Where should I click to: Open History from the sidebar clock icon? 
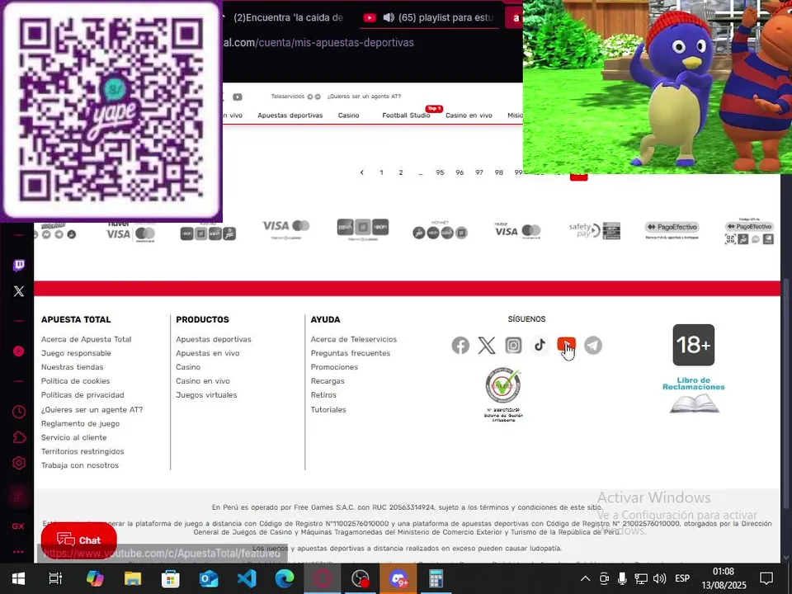[19, 412]
